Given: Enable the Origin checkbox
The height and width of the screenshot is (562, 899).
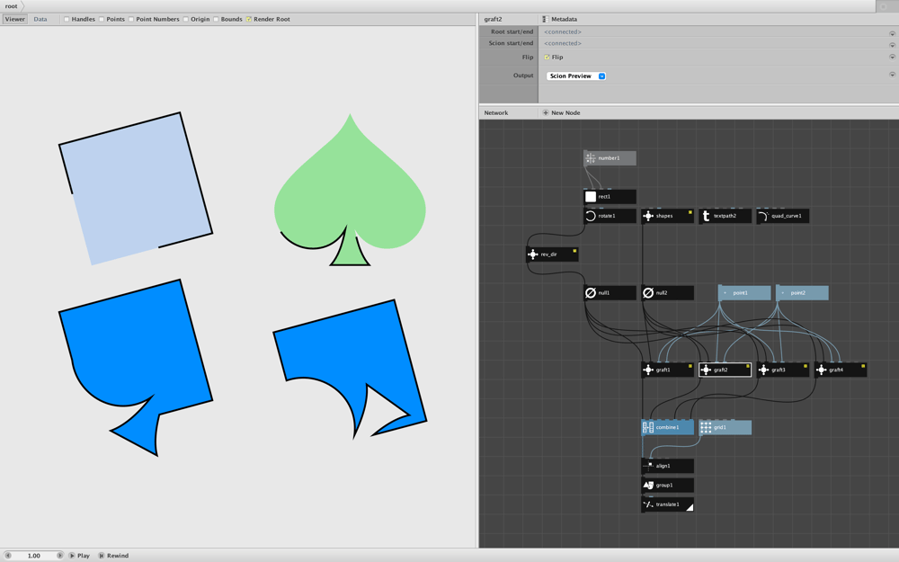Looking at the screenshot, I should tap(186, 20).
